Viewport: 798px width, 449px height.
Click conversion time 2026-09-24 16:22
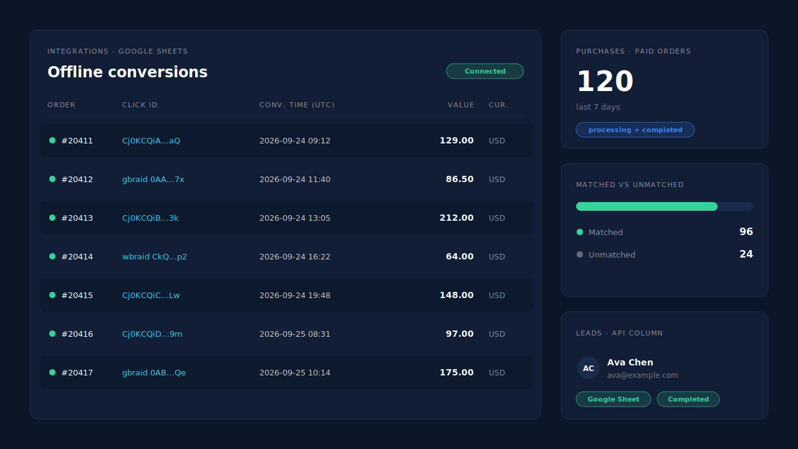tap(295, 257)
